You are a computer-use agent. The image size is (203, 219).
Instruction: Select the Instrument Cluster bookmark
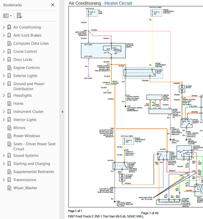29,112
